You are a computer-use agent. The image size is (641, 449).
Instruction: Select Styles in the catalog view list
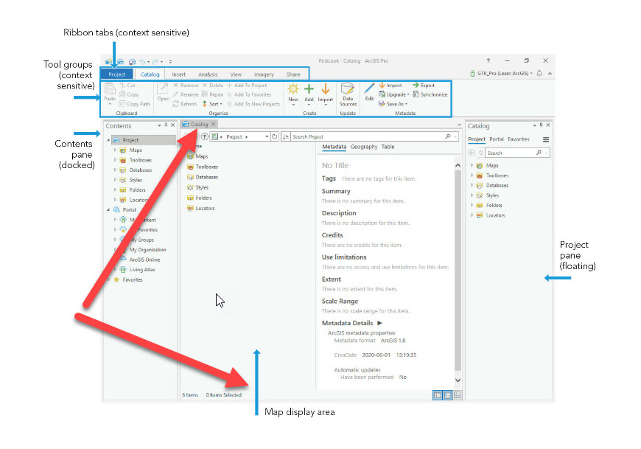[x=202, y=188]
